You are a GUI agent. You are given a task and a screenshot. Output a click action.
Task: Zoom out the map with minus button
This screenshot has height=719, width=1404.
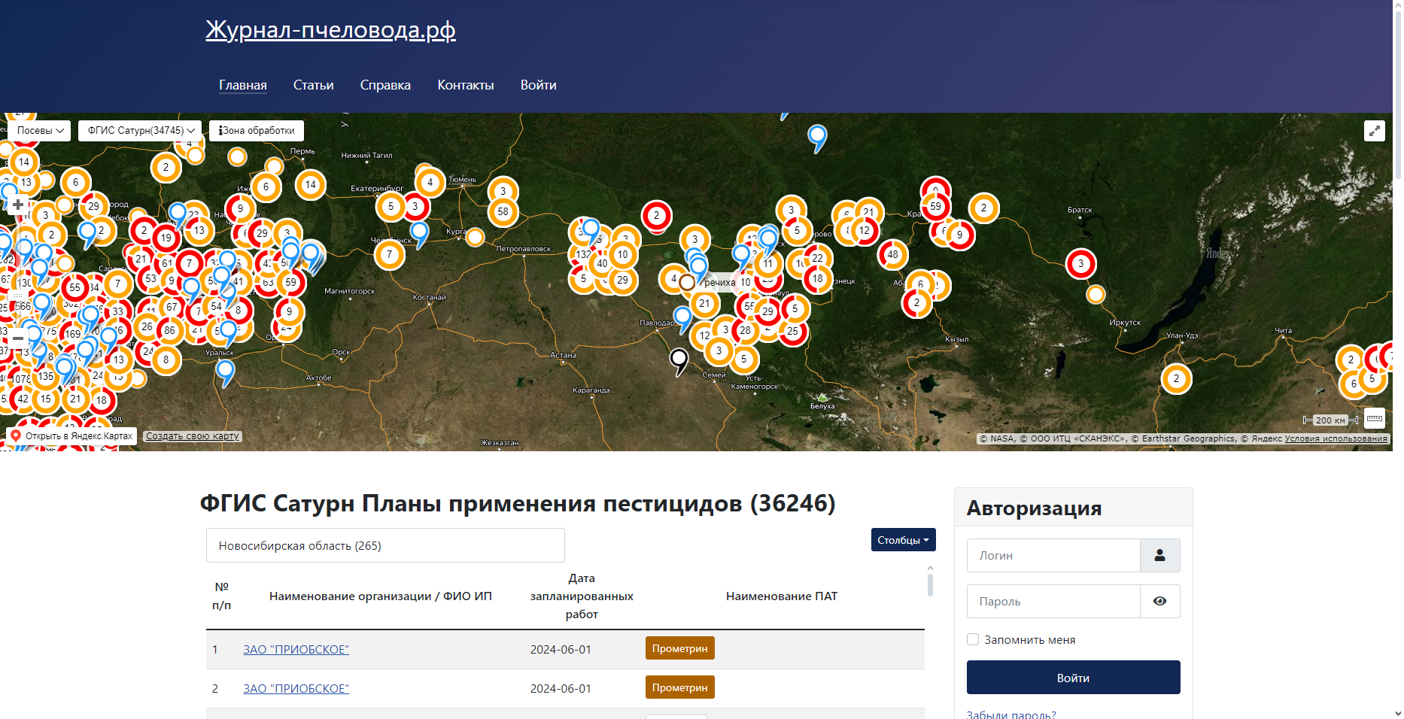click(18, 338)
